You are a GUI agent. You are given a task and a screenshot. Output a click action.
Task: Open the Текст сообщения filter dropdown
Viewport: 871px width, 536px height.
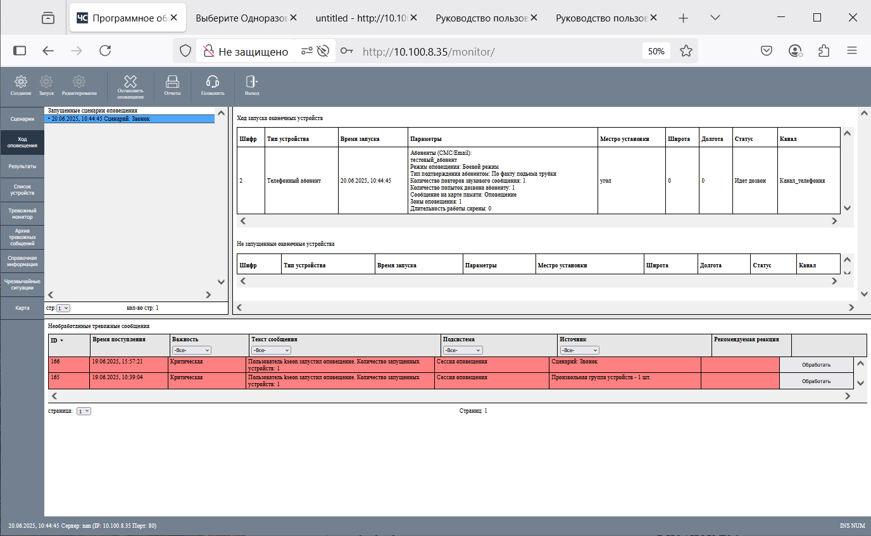tap(271, 350)
